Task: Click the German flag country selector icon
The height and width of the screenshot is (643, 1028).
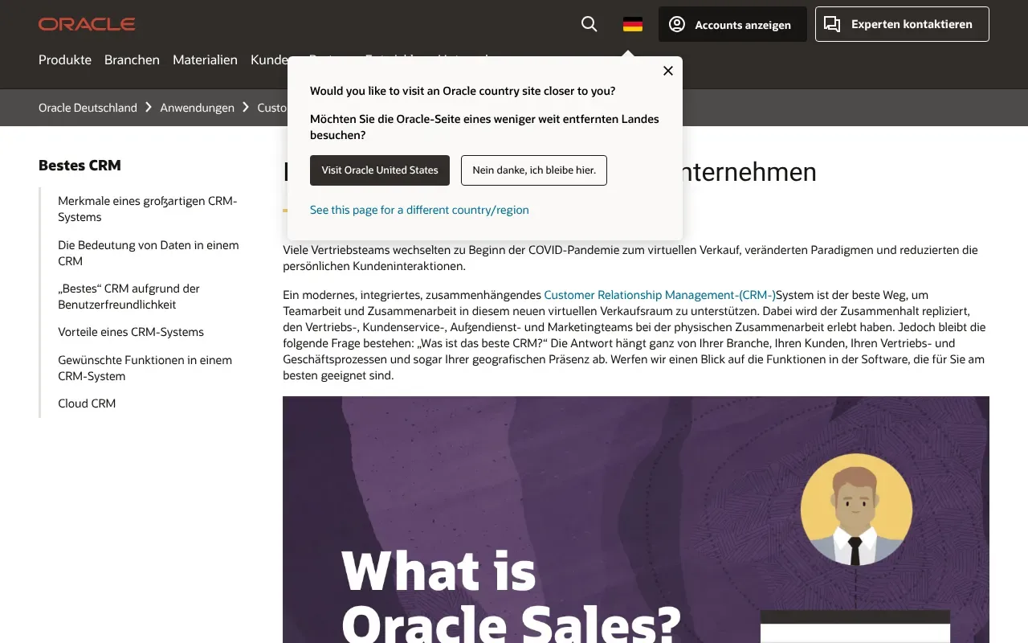Action: 632,24
